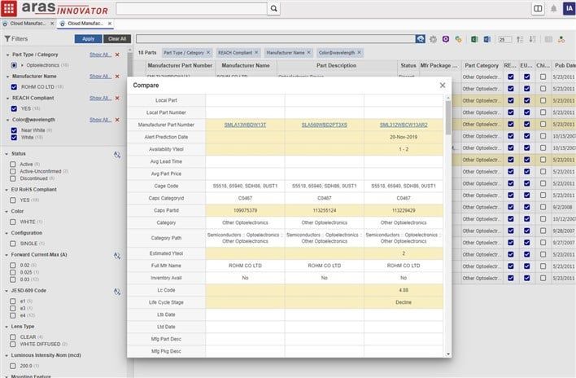The width and height of the screenshot is (576, 378).
Task: Switch to the second Cloud Manufac... tab
Action: pyautogui.click(x=81, y=24)
